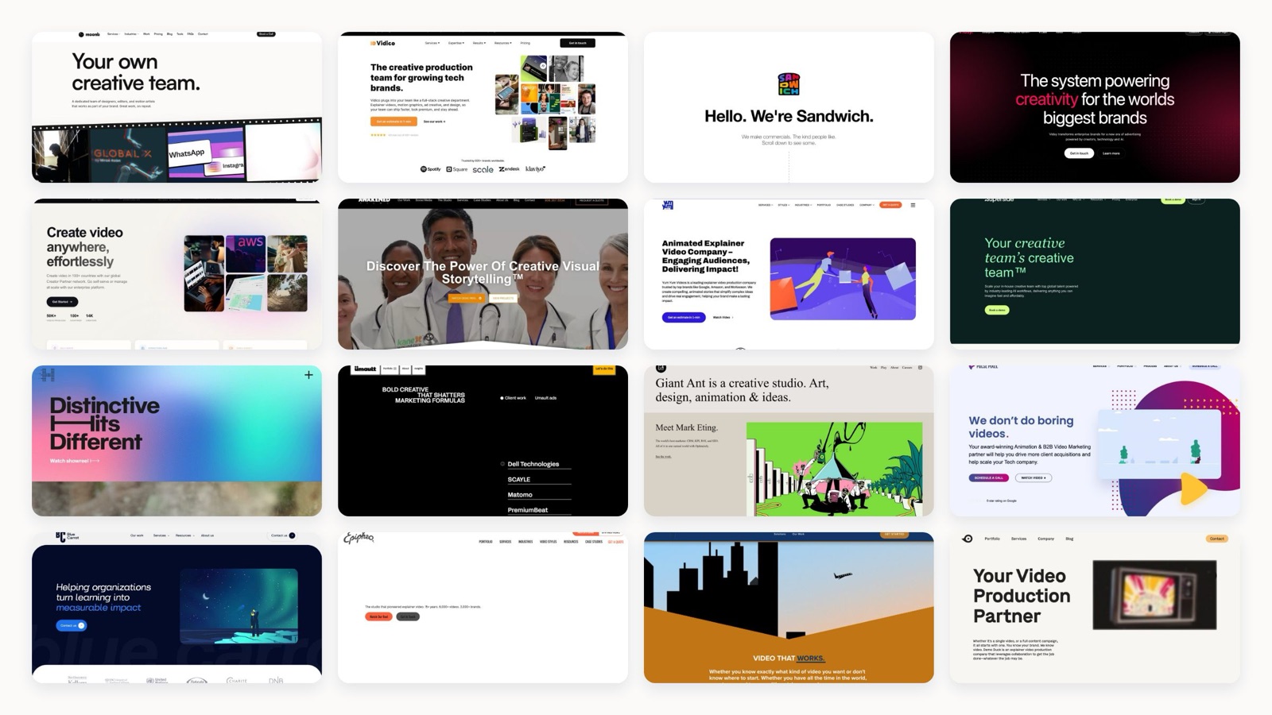1272x715 pixels.
Task: Click Instagram icon in Giant Ant header
Action: (921, 368)
